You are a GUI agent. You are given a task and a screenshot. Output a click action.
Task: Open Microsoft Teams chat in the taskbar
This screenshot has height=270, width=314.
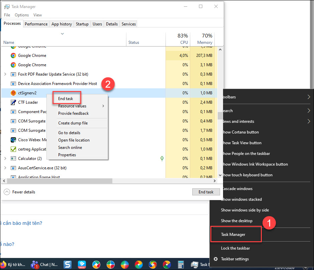tap(34, 264)
